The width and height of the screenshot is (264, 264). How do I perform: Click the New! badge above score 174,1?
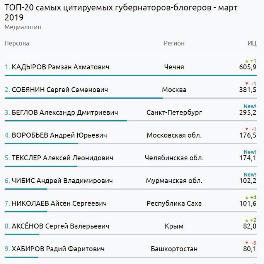(250, 151)
